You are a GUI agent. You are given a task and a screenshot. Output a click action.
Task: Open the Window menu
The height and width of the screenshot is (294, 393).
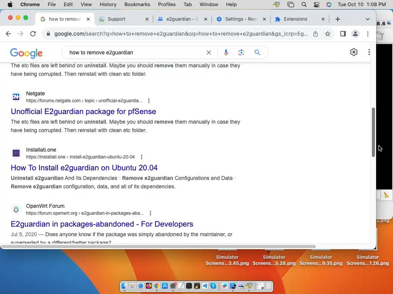pyautogui.click(x=209, y=5)
